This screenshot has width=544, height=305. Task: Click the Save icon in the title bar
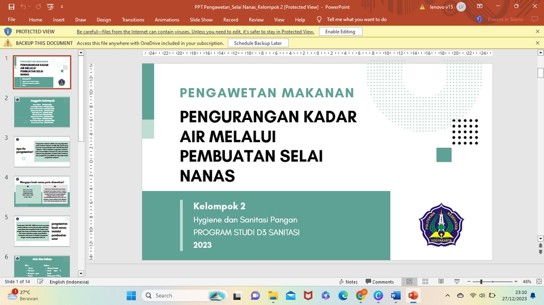[11, 7]
